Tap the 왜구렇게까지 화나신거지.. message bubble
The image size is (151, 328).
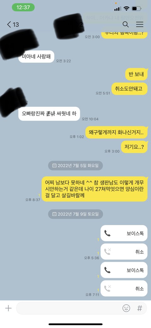pyautogui.click(x=117, y=132)
